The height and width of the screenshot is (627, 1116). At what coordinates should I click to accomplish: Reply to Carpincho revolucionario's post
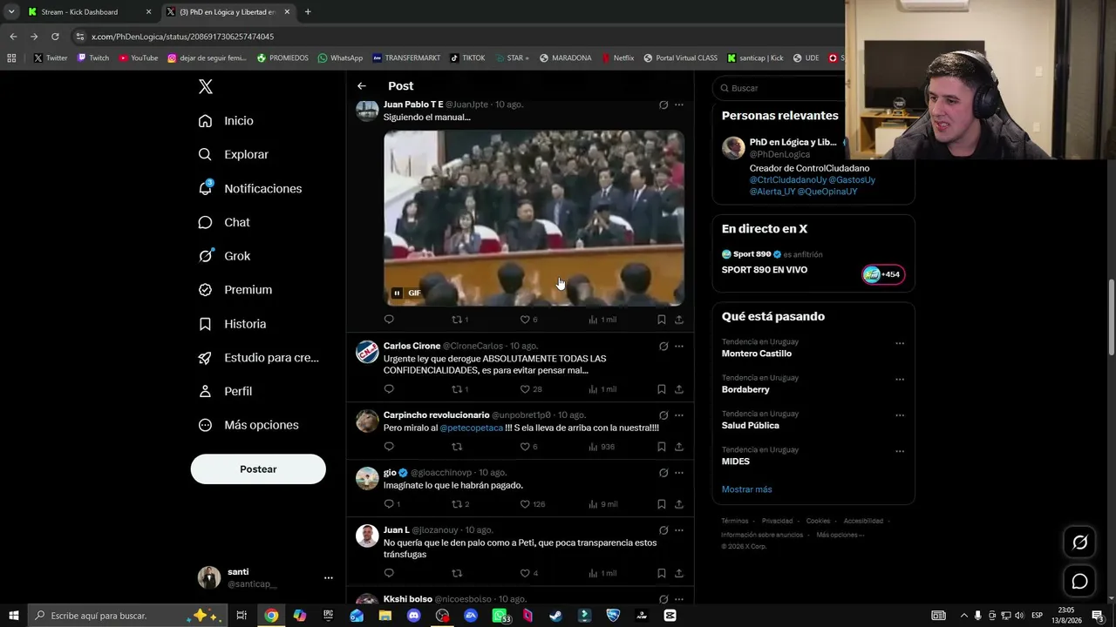389,447
